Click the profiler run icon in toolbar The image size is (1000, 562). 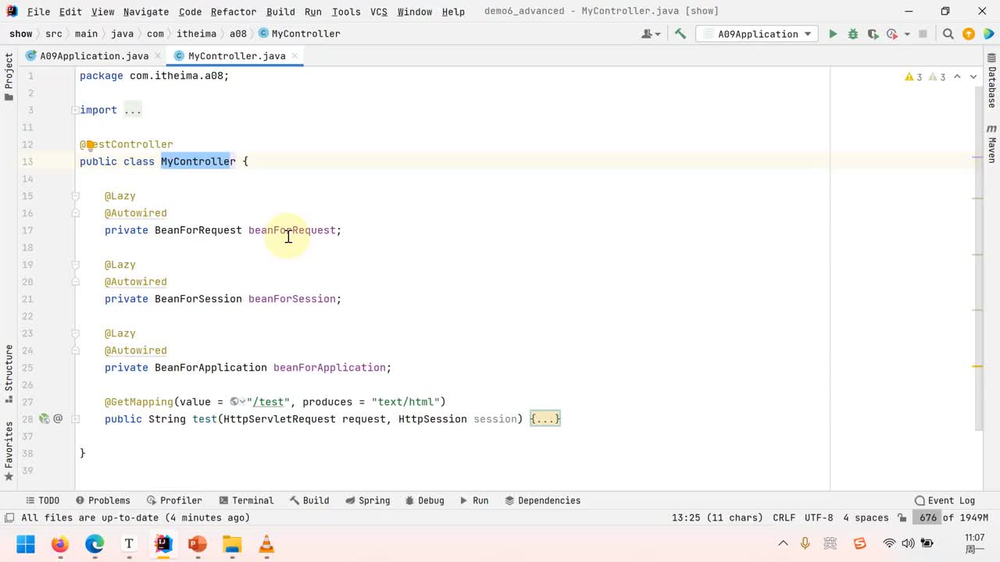click(x=891, y=34)
